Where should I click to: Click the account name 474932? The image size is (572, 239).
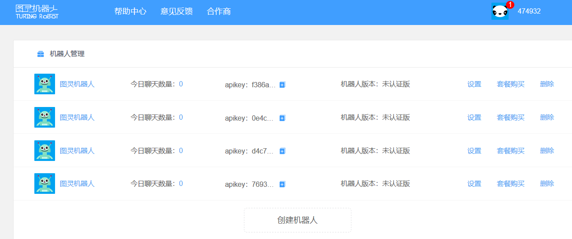[x=529, y=11]
